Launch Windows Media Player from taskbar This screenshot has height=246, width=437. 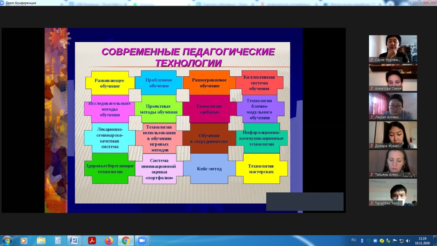click(x=24, y=241)
